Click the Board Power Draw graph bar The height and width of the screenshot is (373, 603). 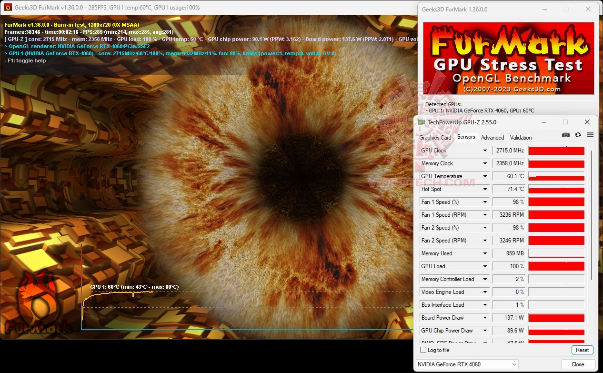click(556, 318)
